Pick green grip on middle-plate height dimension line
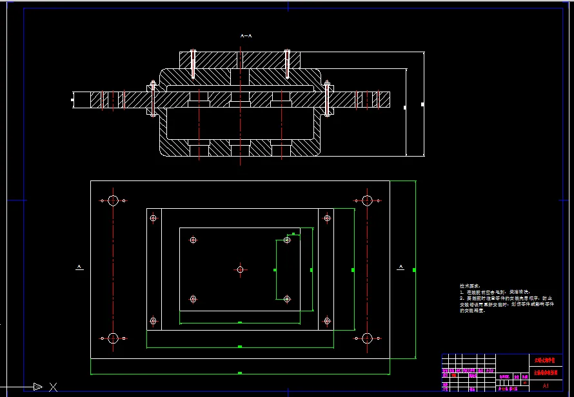 pos(353,270)
